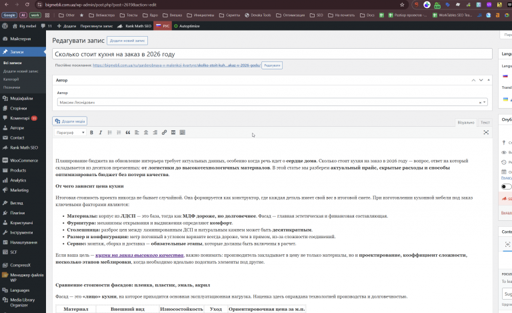This screenshot has height=313, width=512.
Task: Reload the browser page
Action: [x=27, y=5]
